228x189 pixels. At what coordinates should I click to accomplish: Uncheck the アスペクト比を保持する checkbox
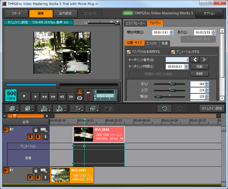coord(129,52)
